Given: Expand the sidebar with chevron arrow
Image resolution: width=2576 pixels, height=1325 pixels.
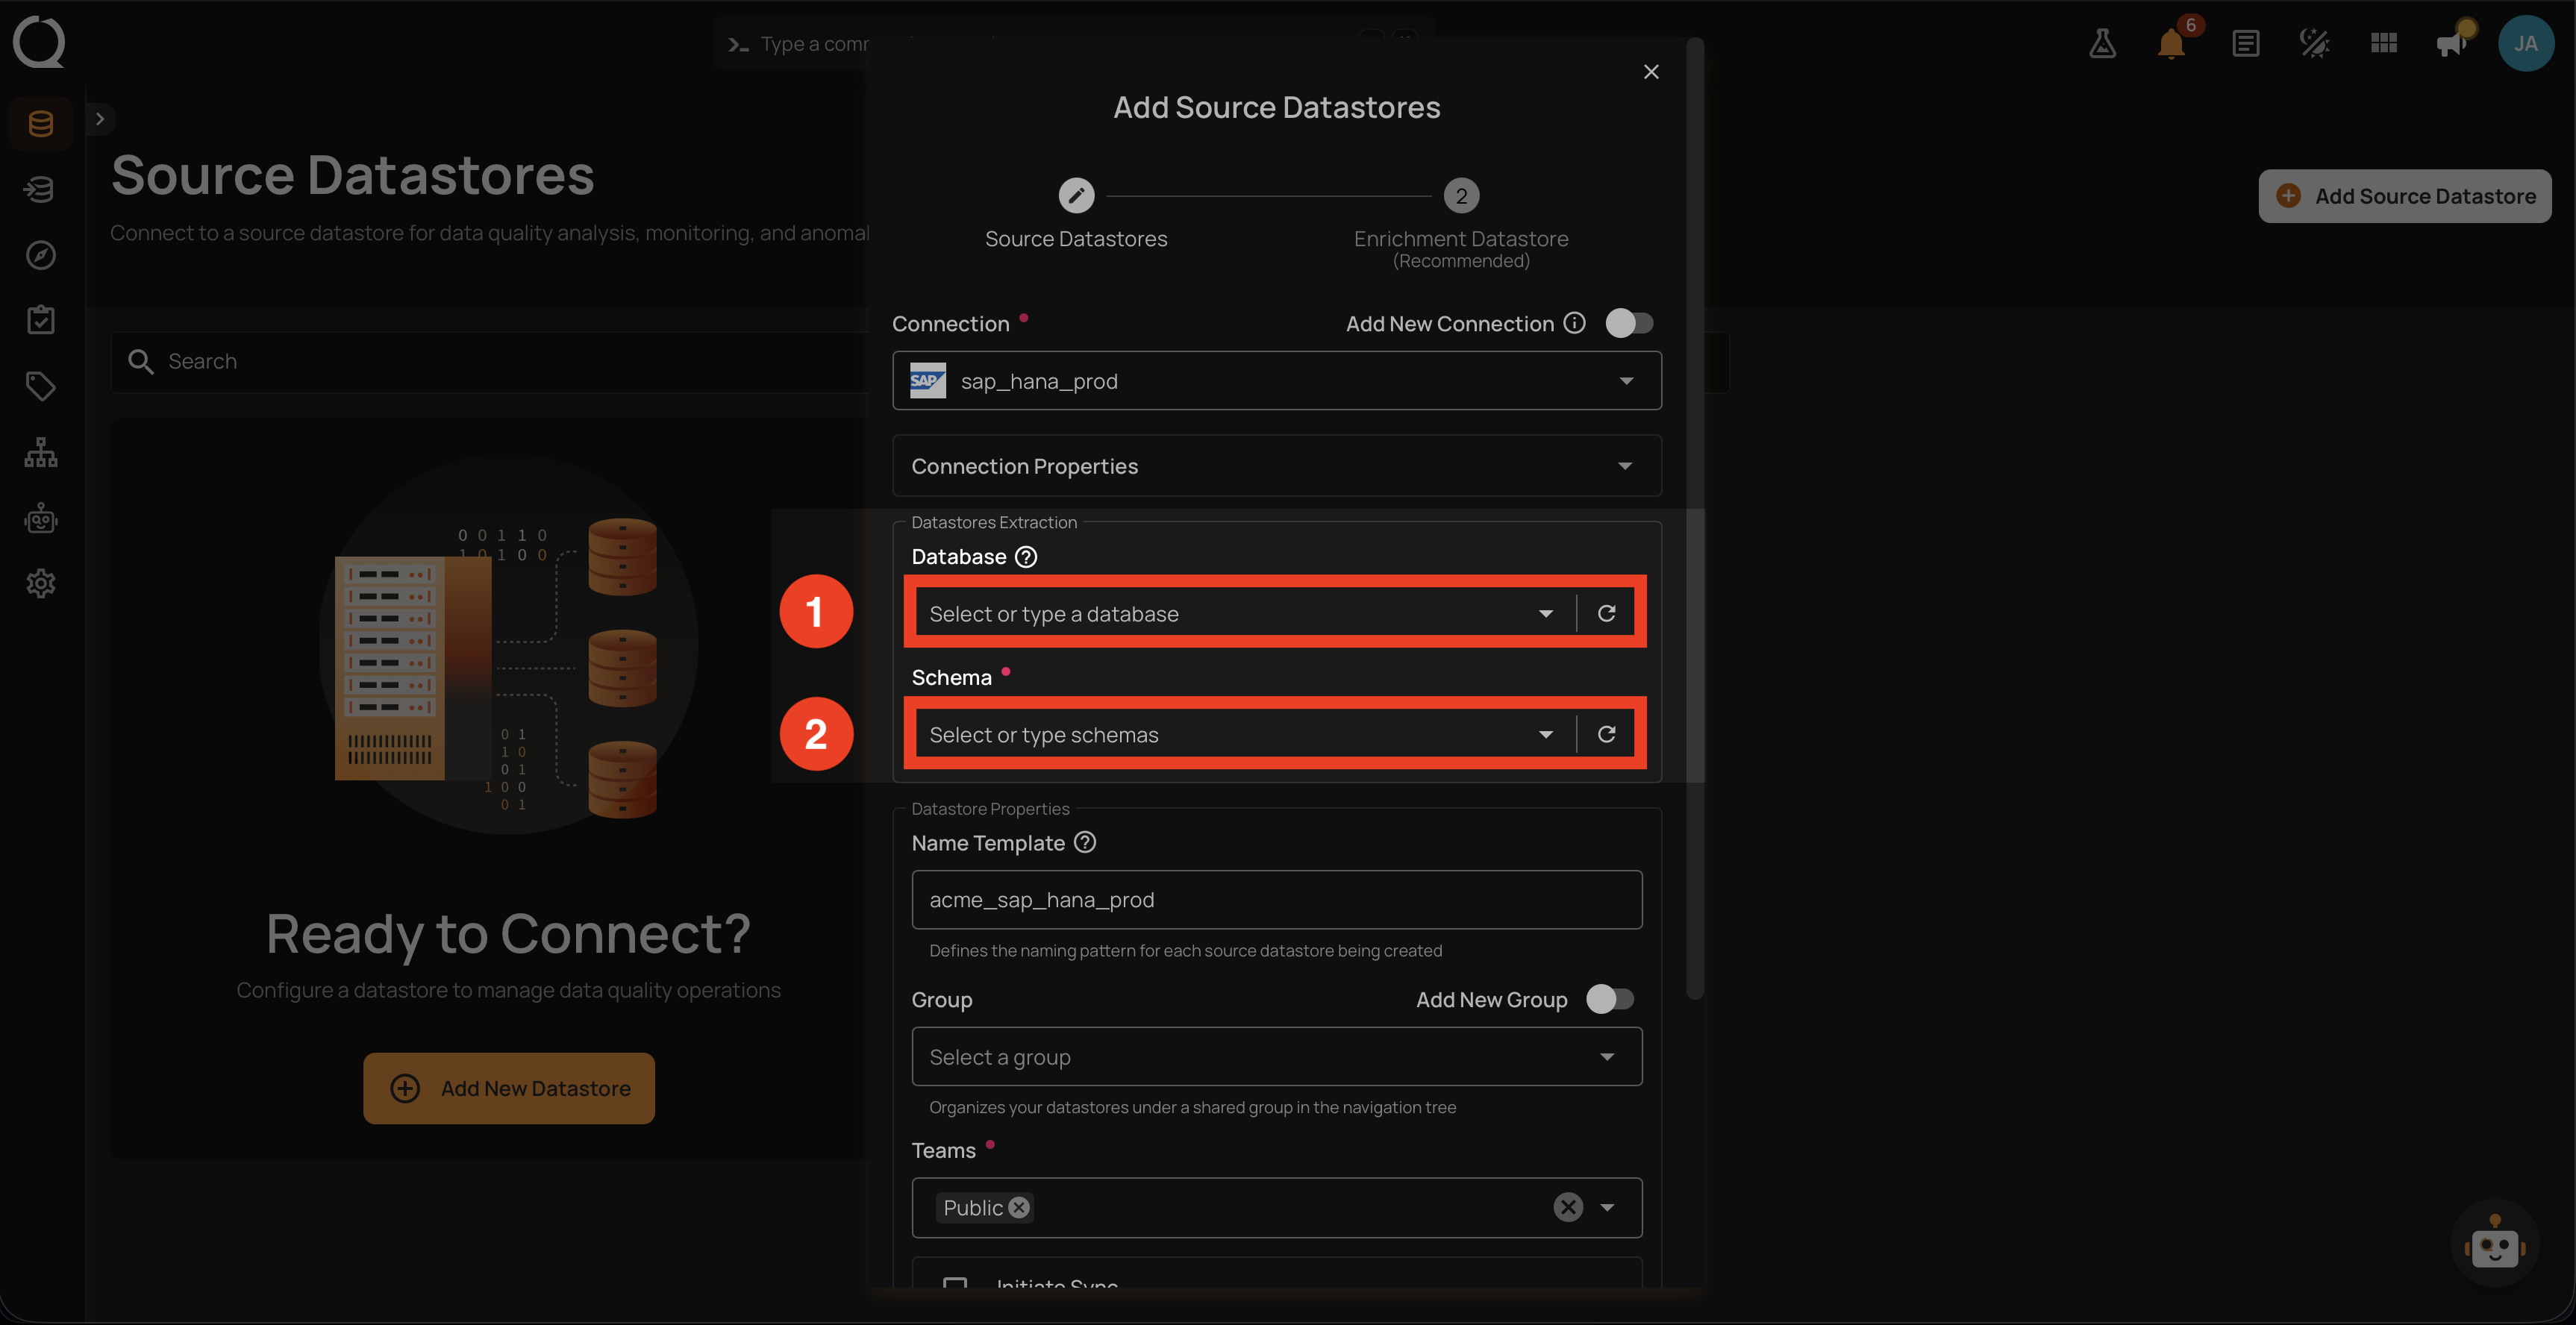Looking at the screenshot, I should click(x=100, y=119).
